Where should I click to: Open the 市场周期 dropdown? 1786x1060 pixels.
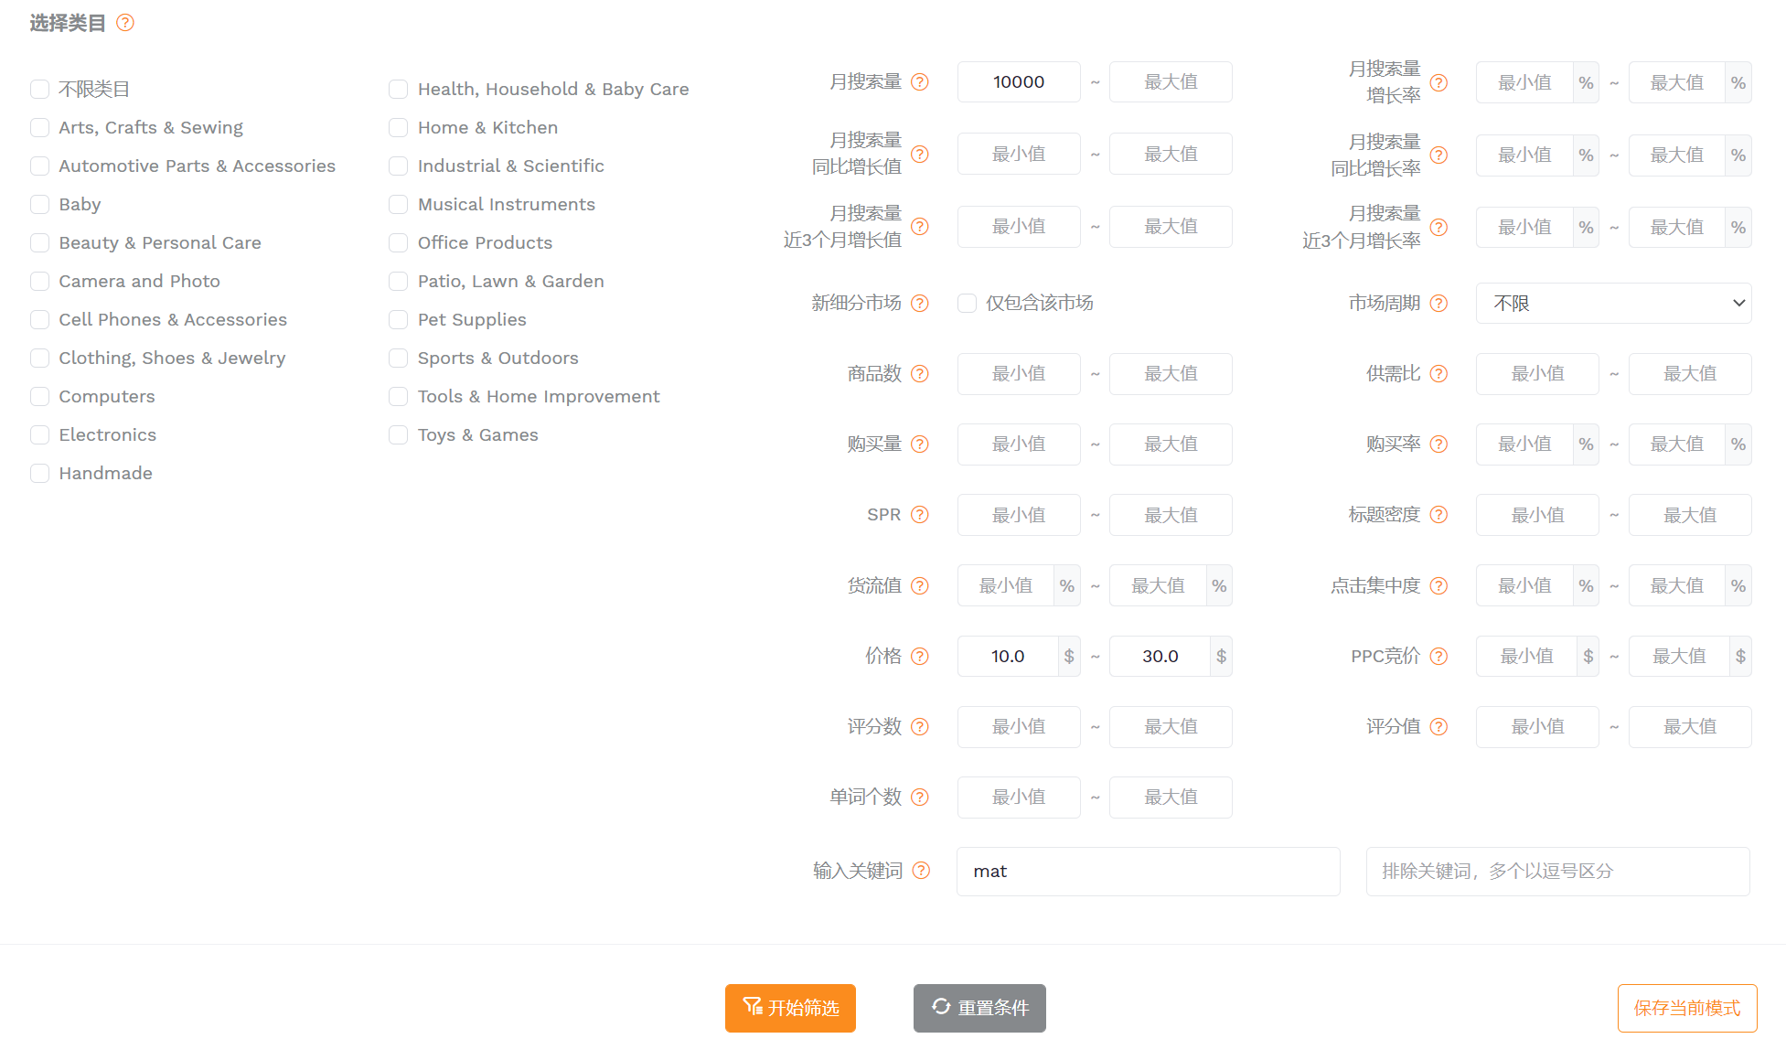click(x=1613, y=304)
